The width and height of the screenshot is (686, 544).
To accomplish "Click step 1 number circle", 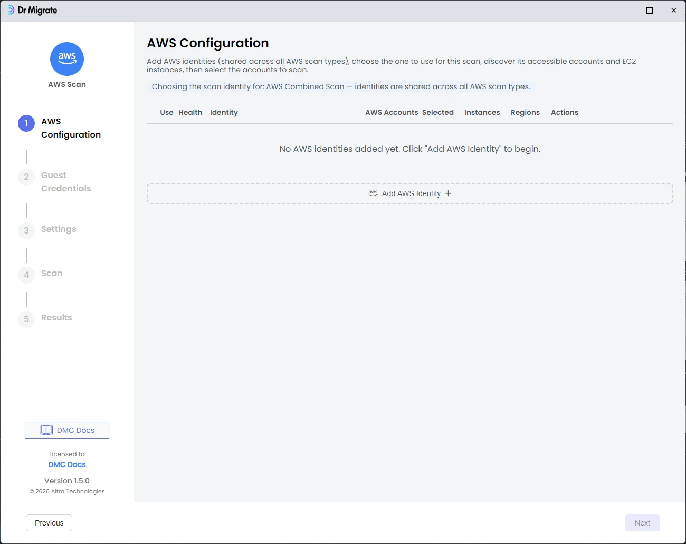I will [26, 123].
